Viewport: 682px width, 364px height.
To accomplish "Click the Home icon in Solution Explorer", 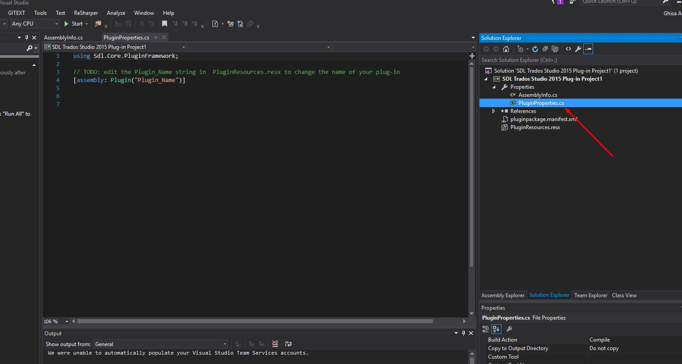I will 506,49.
